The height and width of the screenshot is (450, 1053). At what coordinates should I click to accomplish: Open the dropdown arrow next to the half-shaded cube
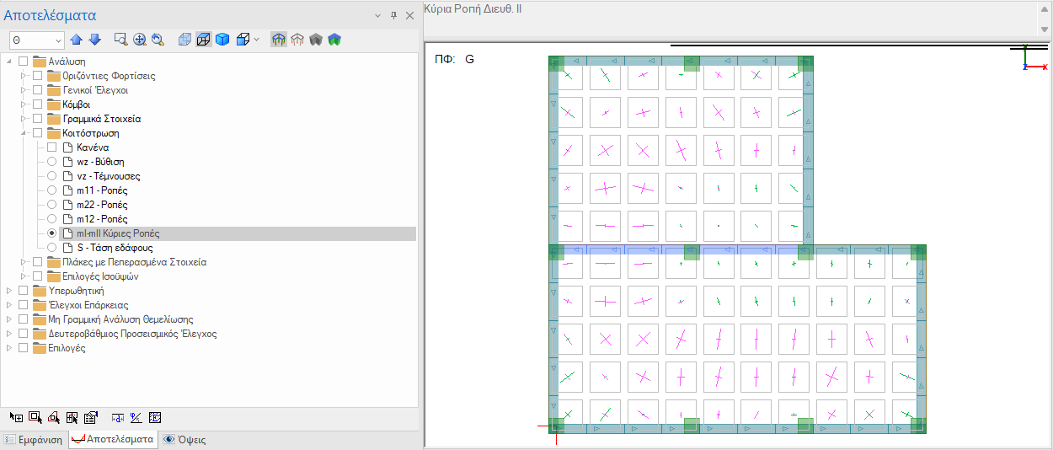(256, 40)
